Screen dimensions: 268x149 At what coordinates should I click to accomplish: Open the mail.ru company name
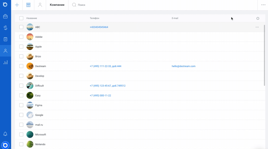coord(39,125)
